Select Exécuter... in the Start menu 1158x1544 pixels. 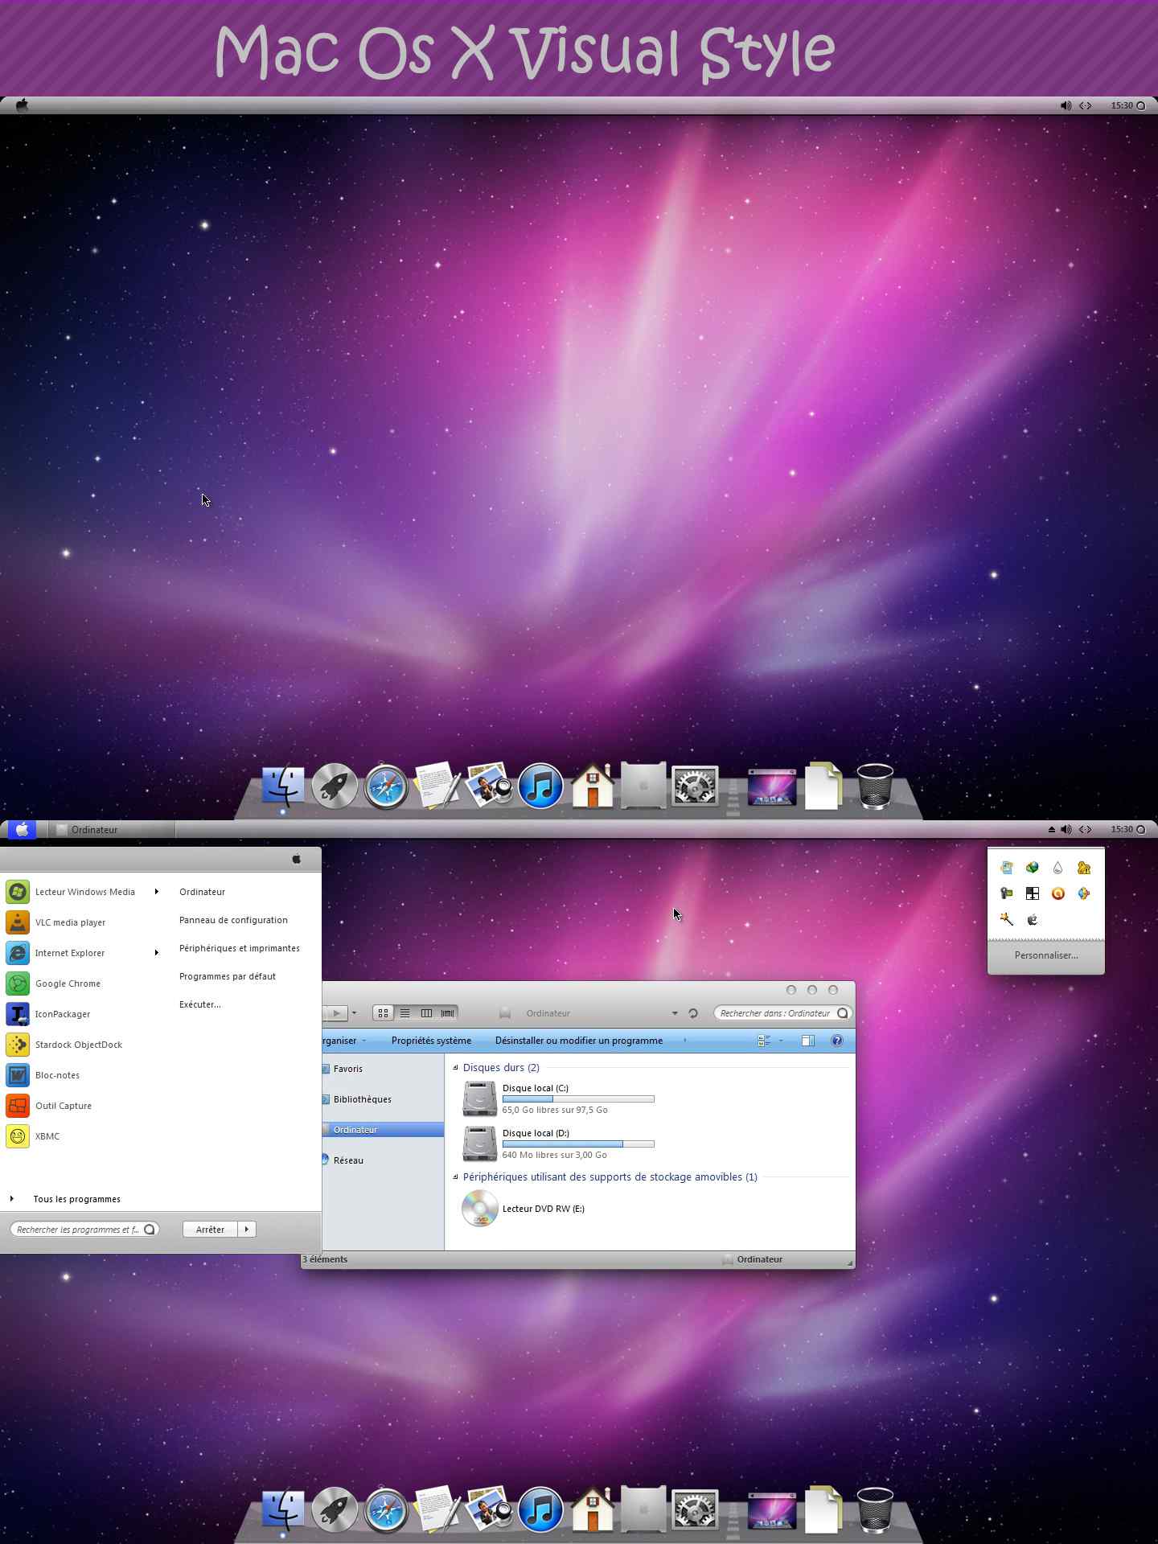click(200, 1004)
